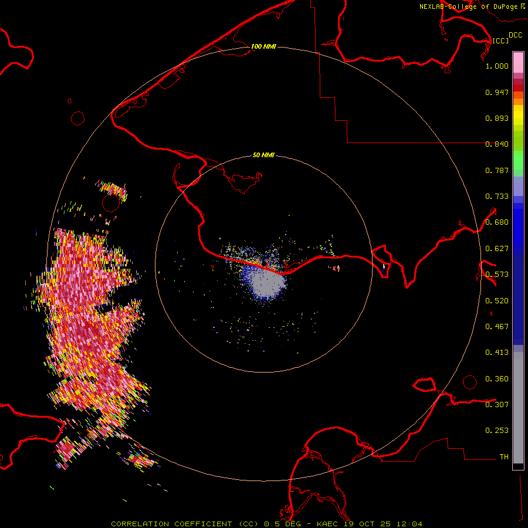Click the 0.840 color scale value
The width and height of the screenshot is (528, 528).
(497, 144)
